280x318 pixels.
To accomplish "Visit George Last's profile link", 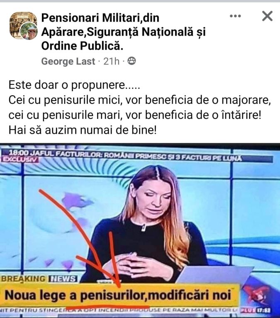I will (x=68, y=61).
